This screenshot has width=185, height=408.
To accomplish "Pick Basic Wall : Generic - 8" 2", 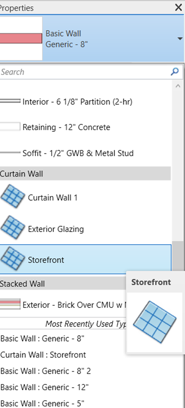I will [x=46, y=371].
